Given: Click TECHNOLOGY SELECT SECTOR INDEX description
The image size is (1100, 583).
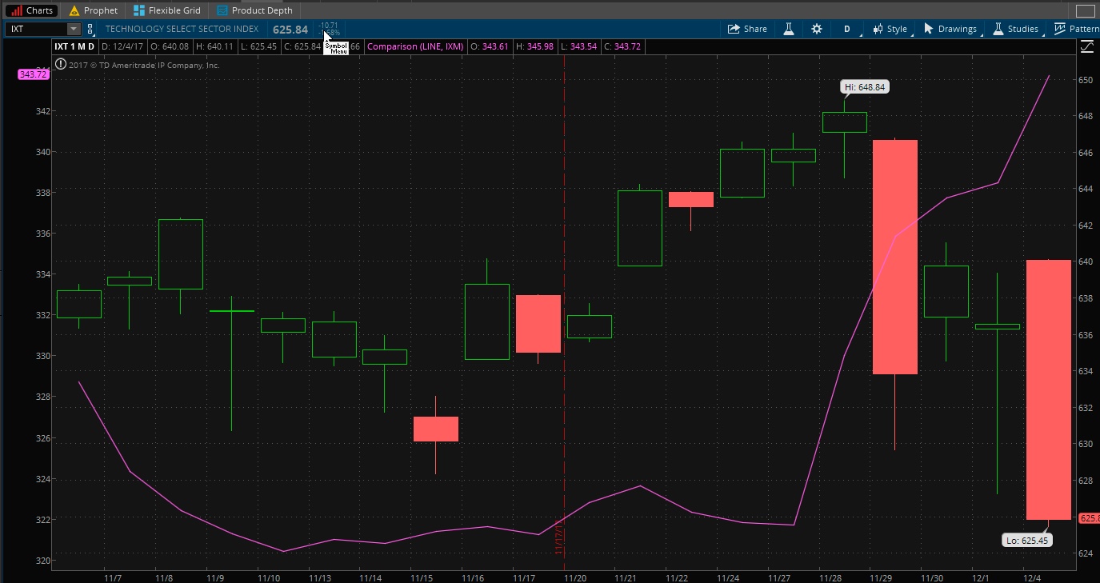Looking at the screenshot, I should click(182, 29).
